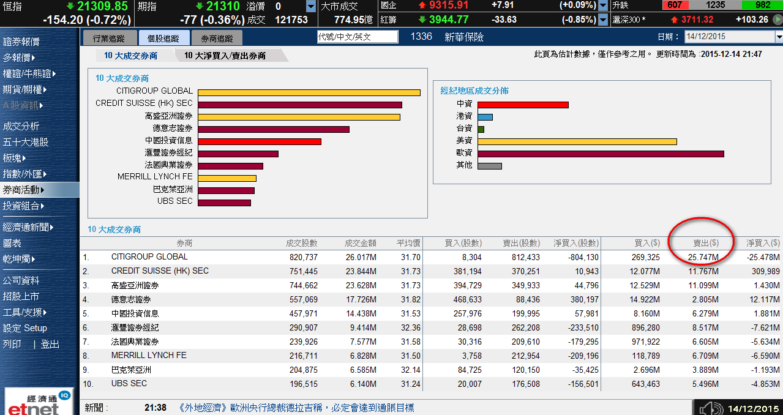Viewport: 783px width, 415px height.
Task: Click the etnet logo
Action: point(39,402)
